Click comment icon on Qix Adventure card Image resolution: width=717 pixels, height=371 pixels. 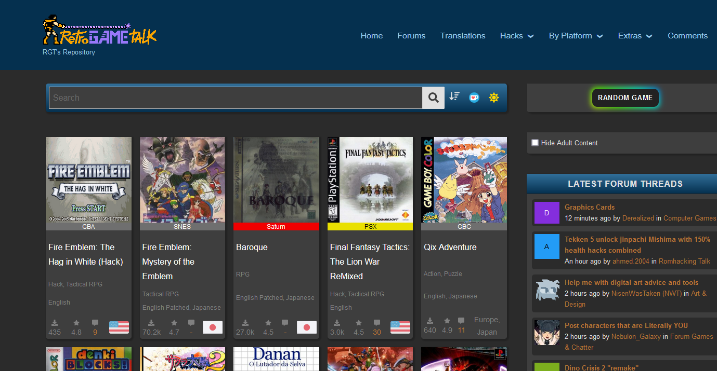point(461,321)
